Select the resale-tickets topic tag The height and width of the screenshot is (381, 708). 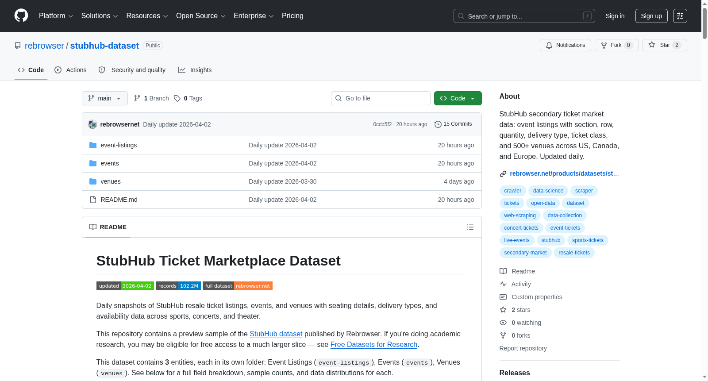pyautogui.click(x=574, y=253)
